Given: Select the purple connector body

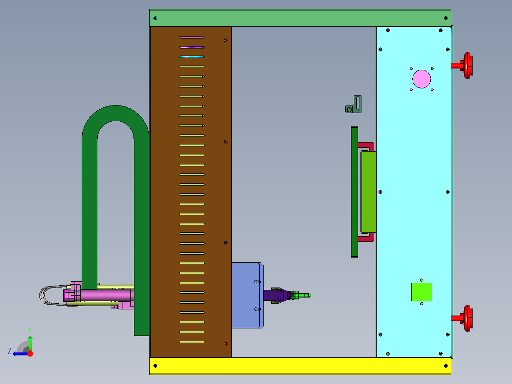Looking at the screenshot, I should 276,296.
